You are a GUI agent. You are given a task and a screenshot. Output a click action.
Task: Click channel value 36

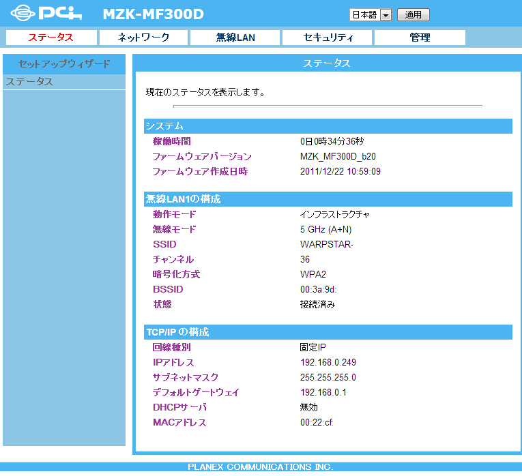pyautogui.click(x=305, y=259)
